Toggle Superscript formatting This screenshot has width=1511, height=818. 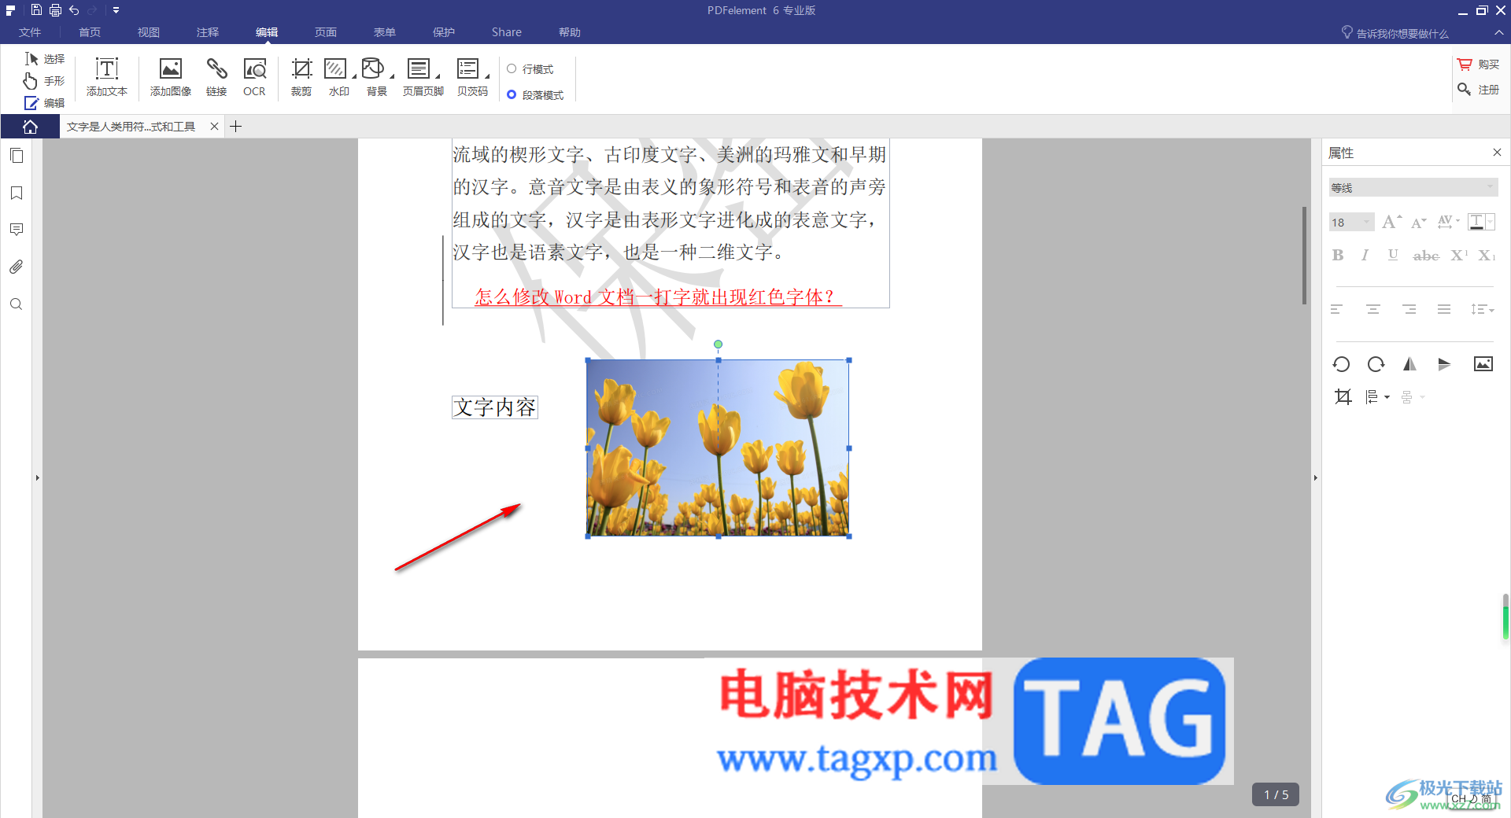point(1459,255)
